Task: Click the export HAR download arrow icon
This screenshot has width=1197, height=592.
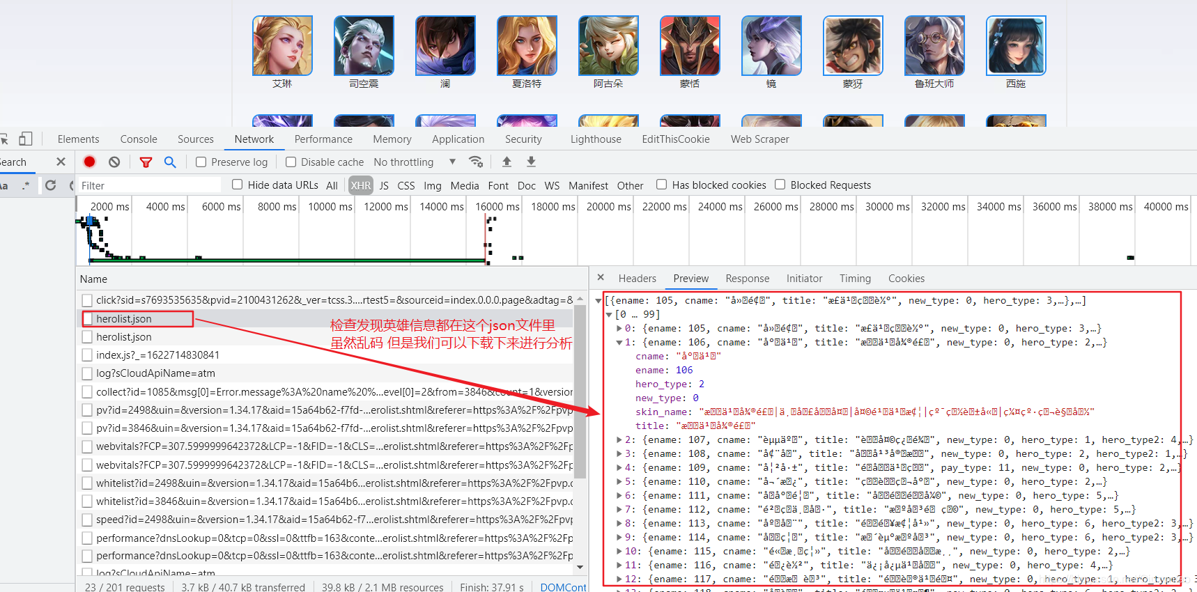Action: pos(531,162)
